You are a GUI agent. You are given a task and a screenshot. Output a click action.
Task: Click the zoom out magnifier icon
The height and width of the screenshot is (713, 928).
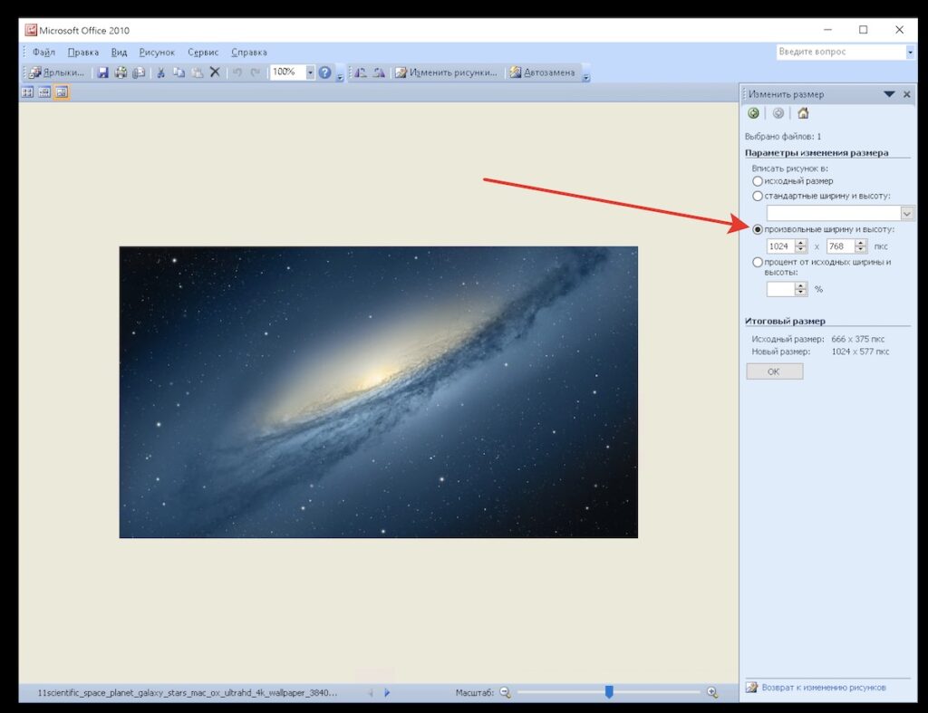[505, 692]
